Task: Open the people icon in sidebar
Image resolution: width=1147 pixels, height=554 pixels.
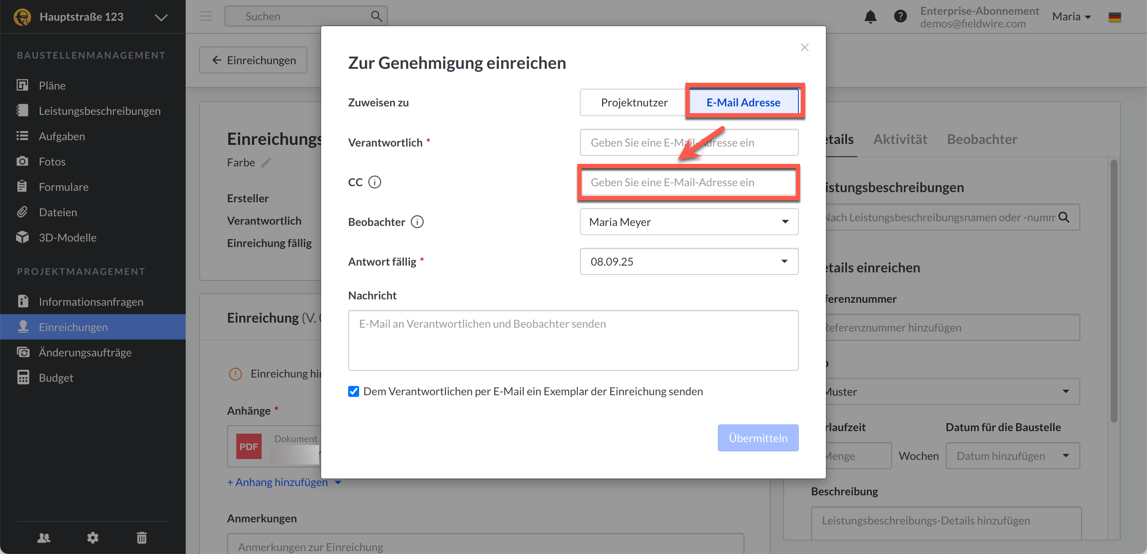Action: pos(43,538)
